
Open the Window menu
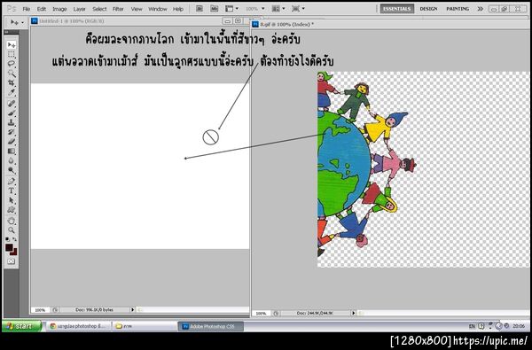(x=158, y=9)
